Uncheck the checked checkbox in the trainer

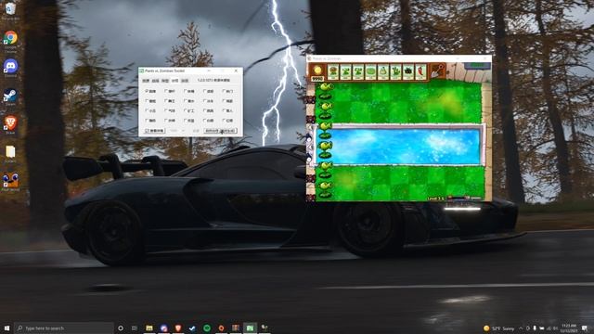pos(147,91)
